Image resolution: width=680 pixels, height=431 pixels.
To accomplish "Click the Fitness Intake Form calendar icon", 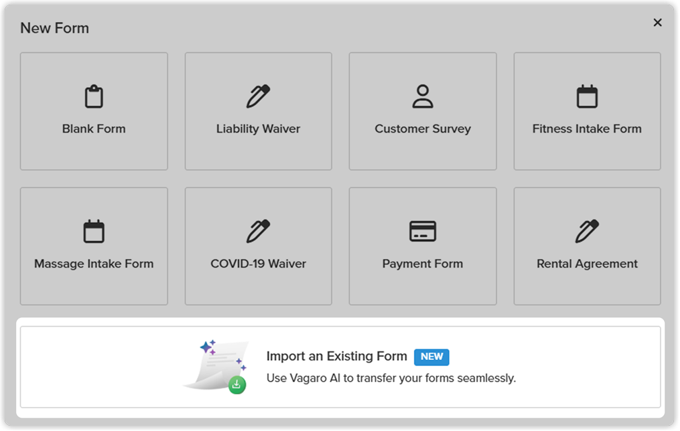I will (587, 96).
